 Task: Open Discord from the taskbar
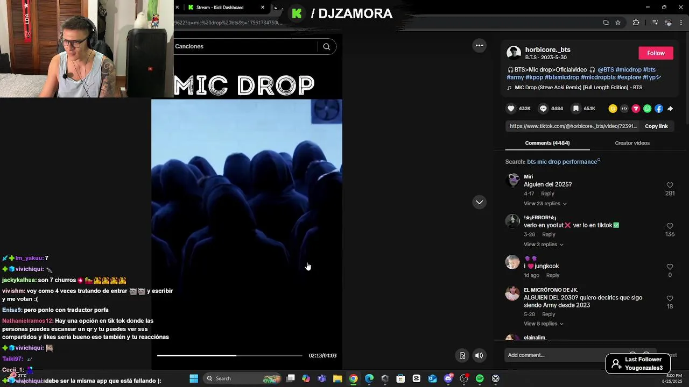point(448,378)
